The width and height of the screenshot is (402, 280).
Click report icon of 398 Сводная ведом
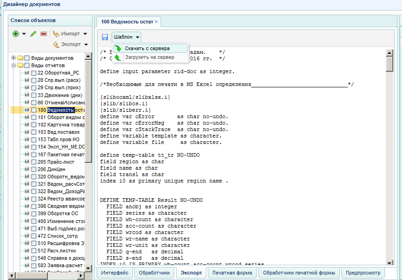pyautogui.click(x=27, y=206)
